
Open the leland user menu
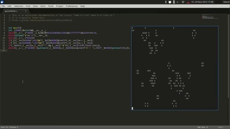pyautogui.click(x=226, y=2)
